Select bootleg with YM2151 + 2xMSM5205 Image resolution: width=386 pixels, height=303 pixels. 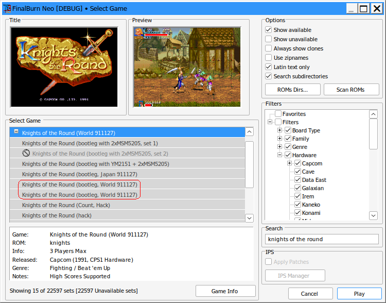127,164
